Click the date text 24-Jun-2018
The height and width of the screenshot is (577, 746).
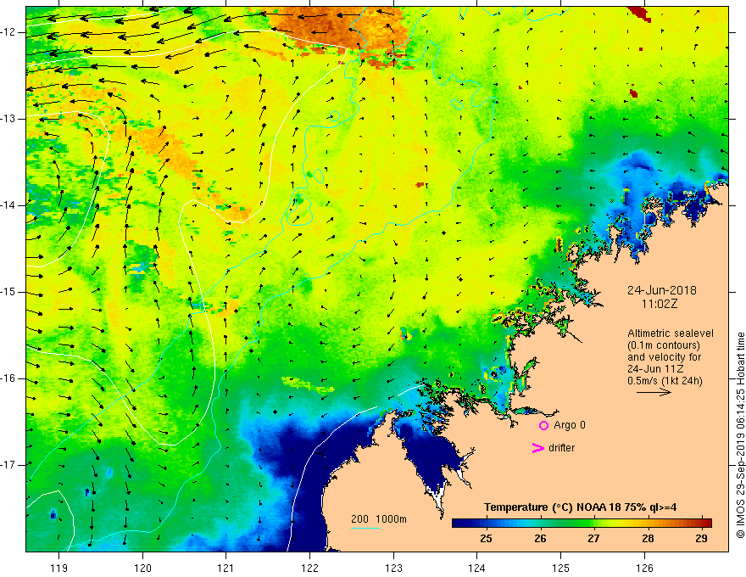[x=662, y=290]
